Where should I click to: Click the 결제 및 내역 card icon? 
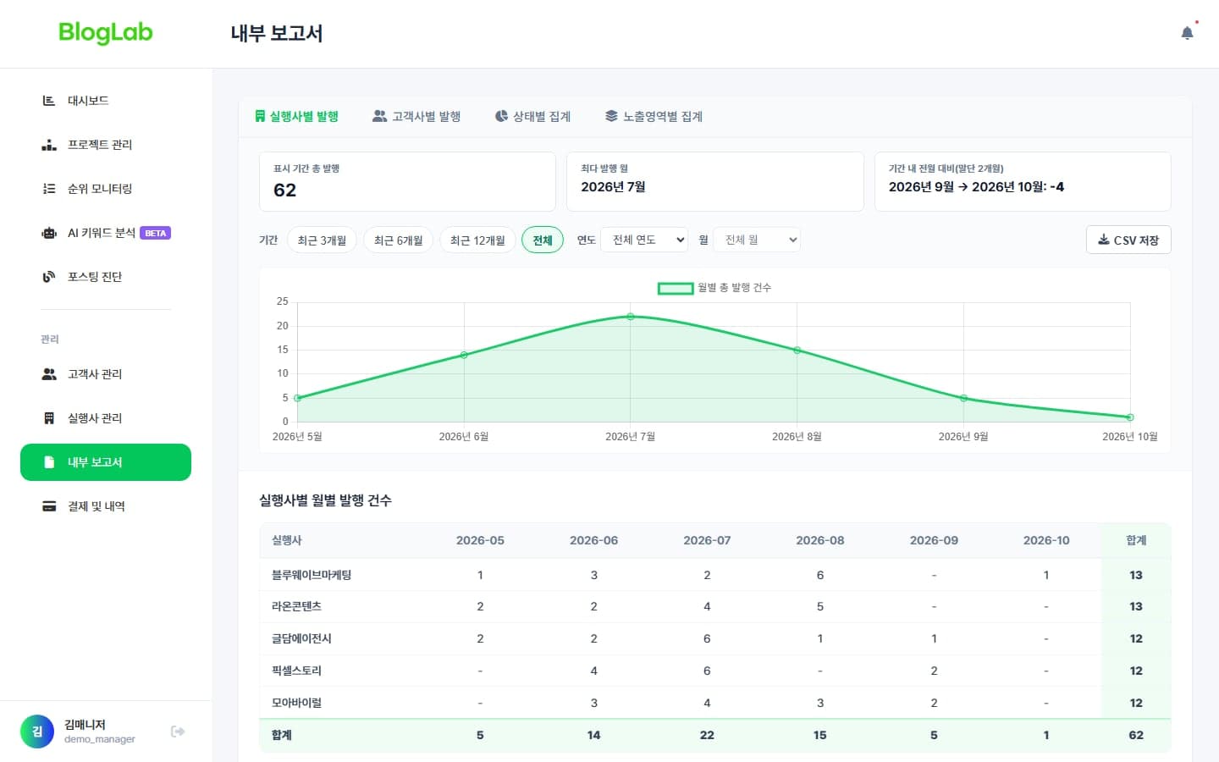(x=49, y=506)
